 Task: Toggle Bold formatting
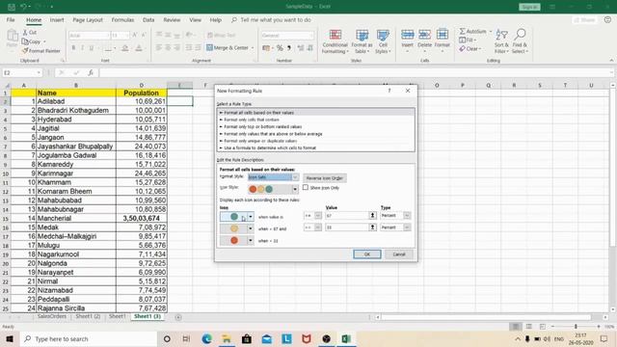pyautogui.click(x=73, y=48)
